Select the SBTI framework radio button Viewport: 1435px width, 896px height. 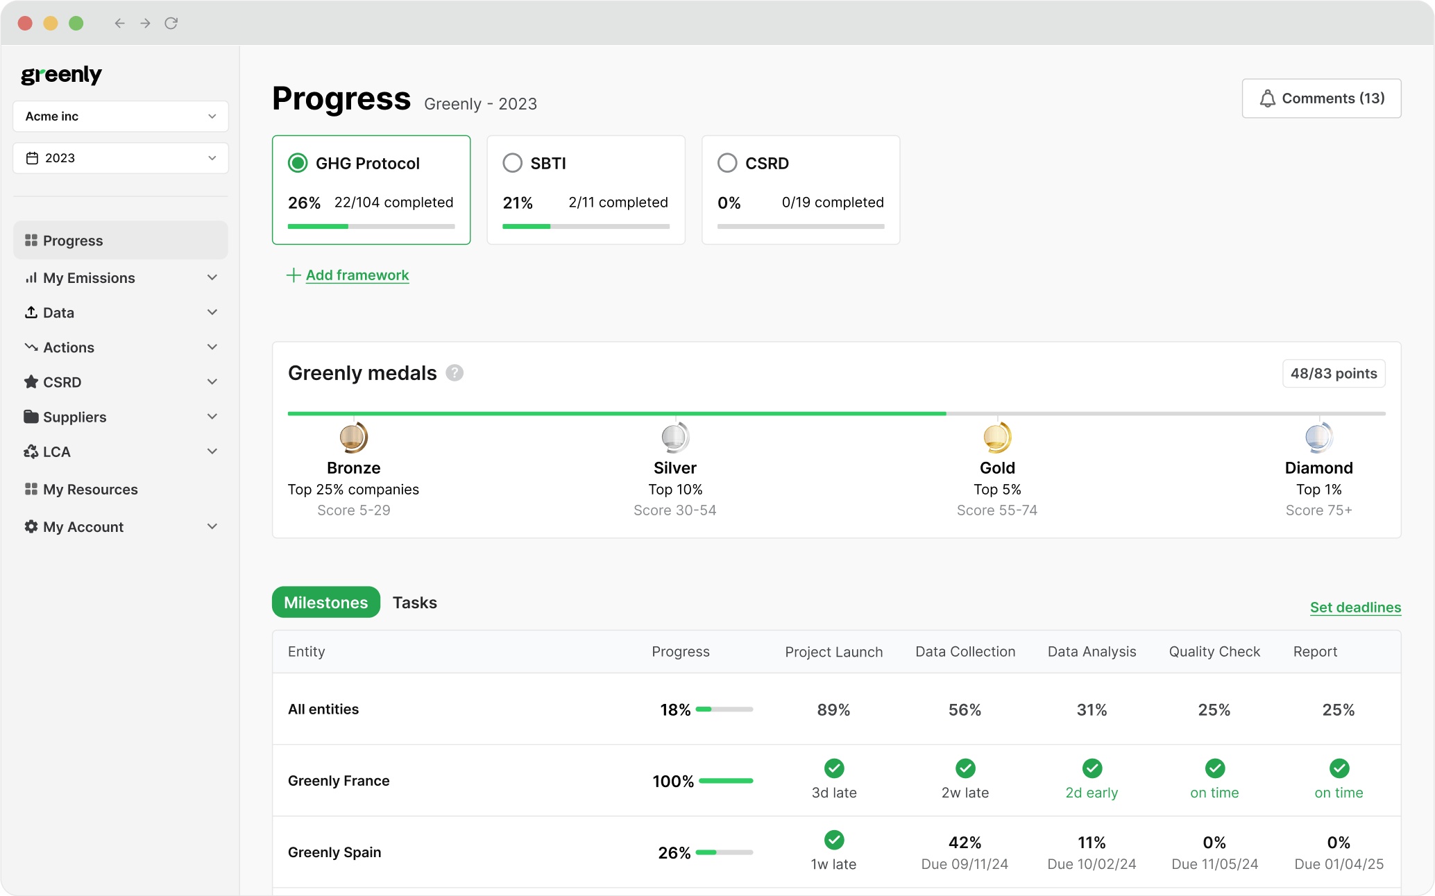coord(512,163)
